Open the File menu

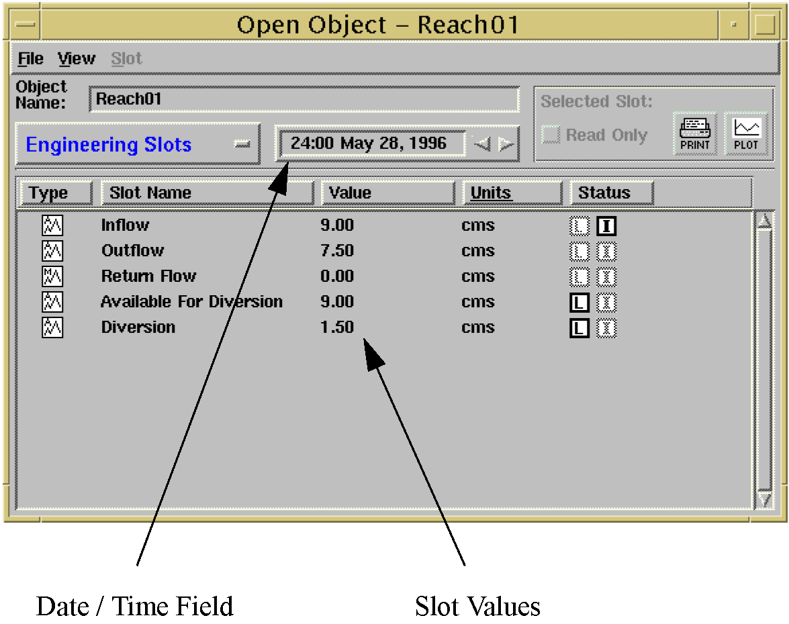click(30, 59)
